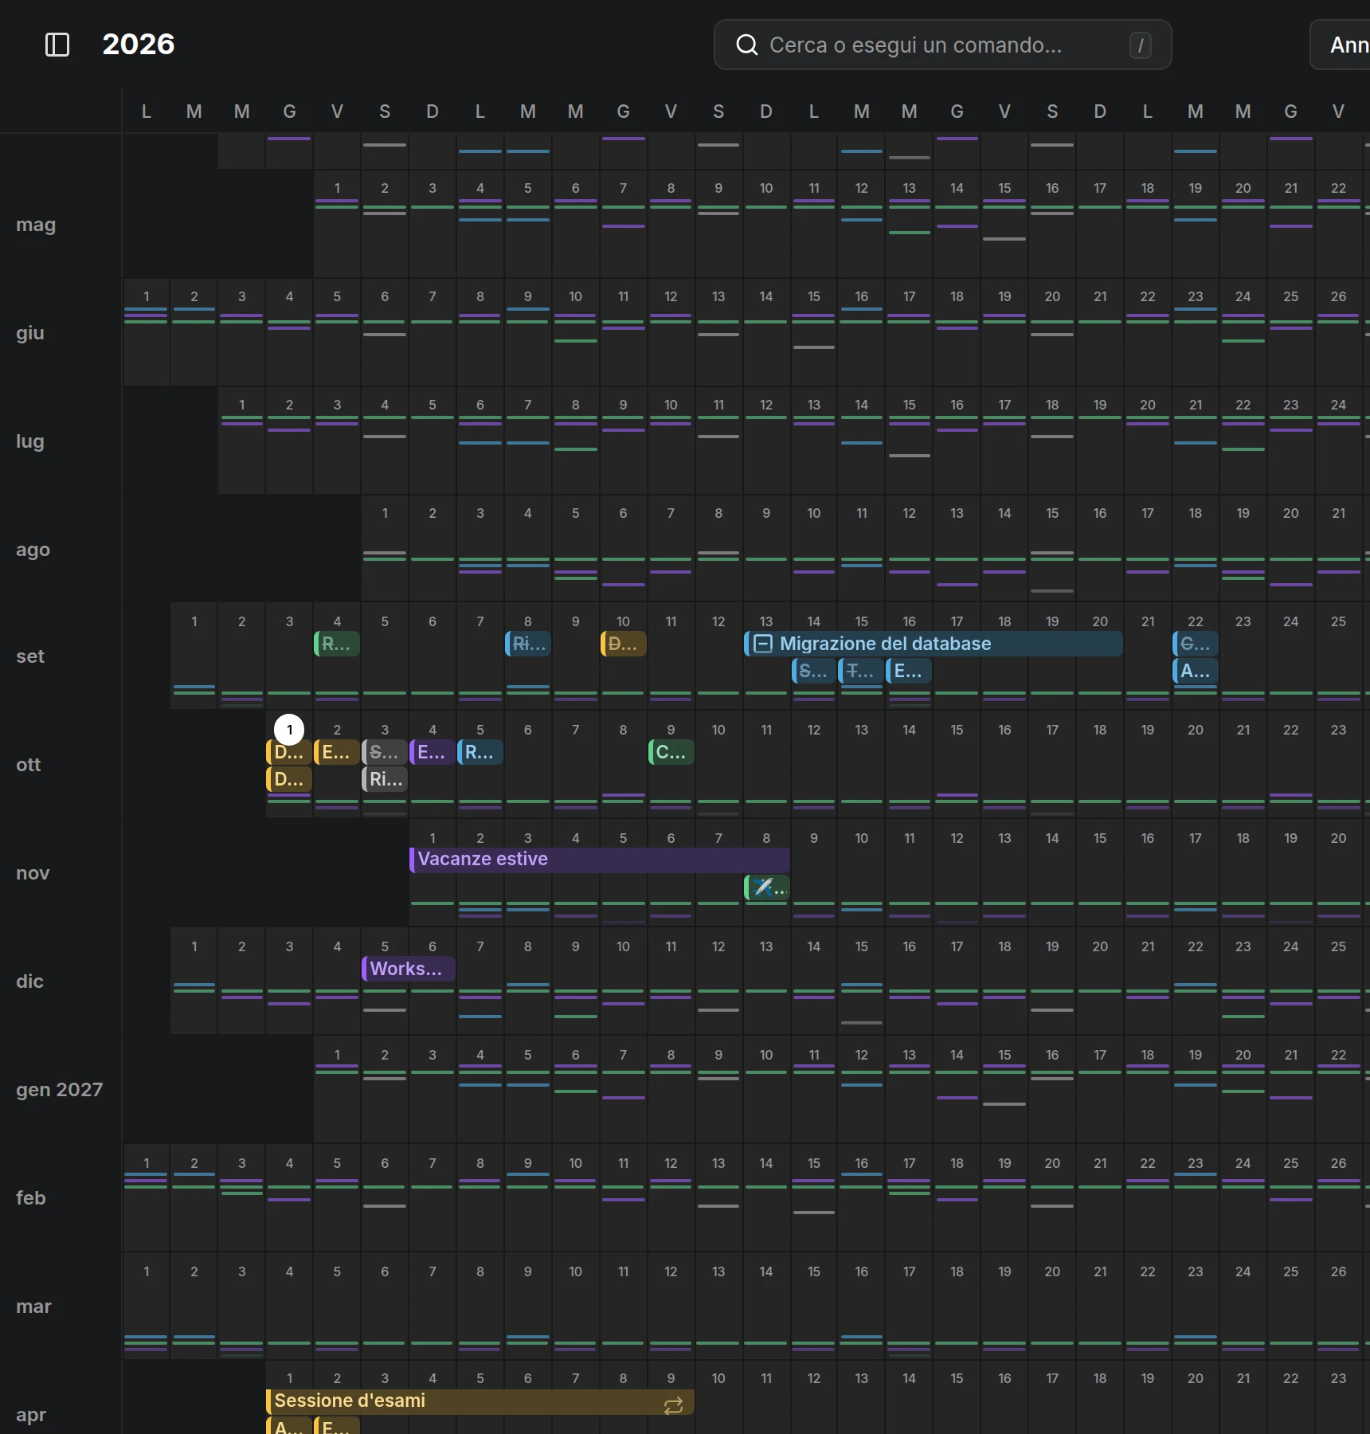1370x1434 pixels.
Task: Select the set month label
Action: click(30, 656)
